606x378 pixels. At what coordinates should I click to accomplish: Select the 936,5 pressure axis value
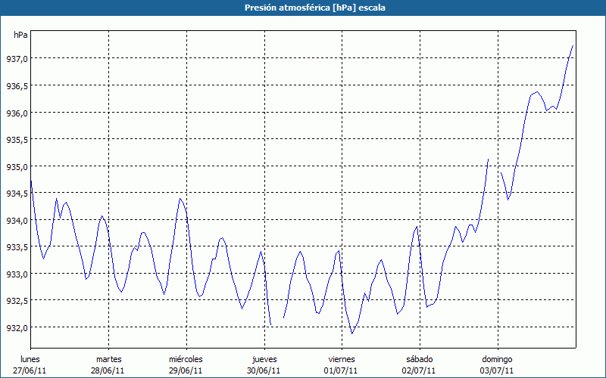click(17, 86)
